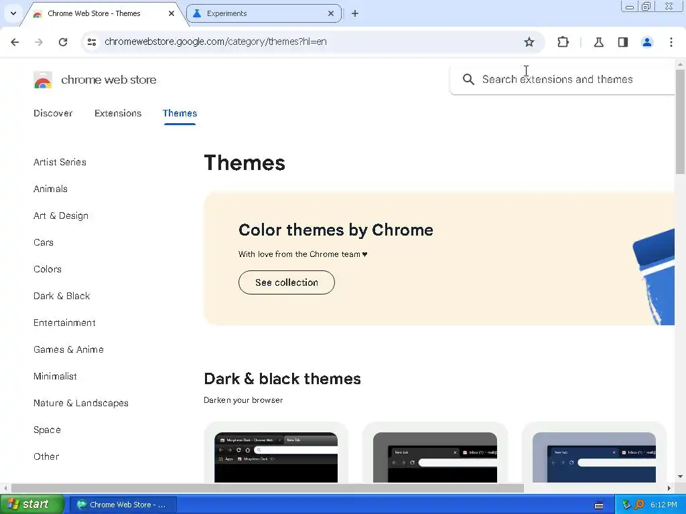Open the Extensions puzzle icon

(x=563, y=42)
